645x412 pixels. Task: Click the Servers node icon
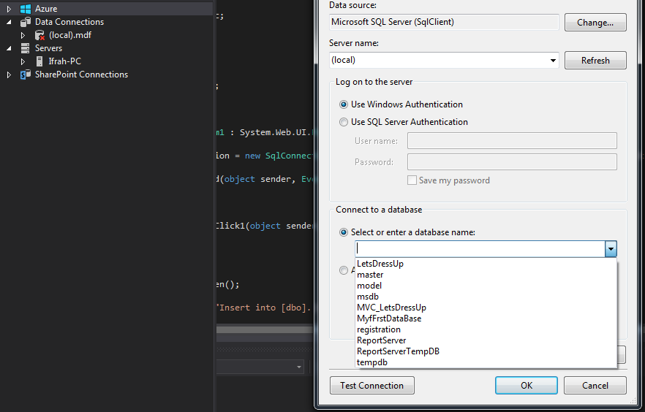coord(25,48)
